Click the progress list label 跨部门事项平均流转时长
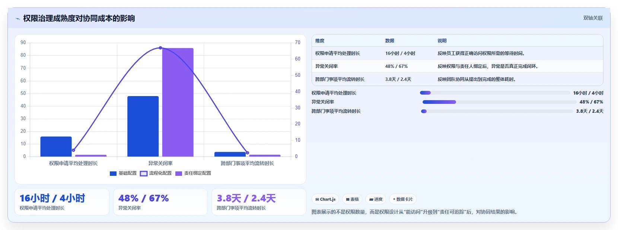The height and width of the screenshot is (230, 618). tap(336, 111)
